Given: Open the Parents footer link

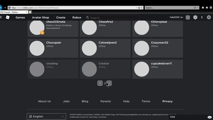Looking at the screenshot, I should (106, 101).
